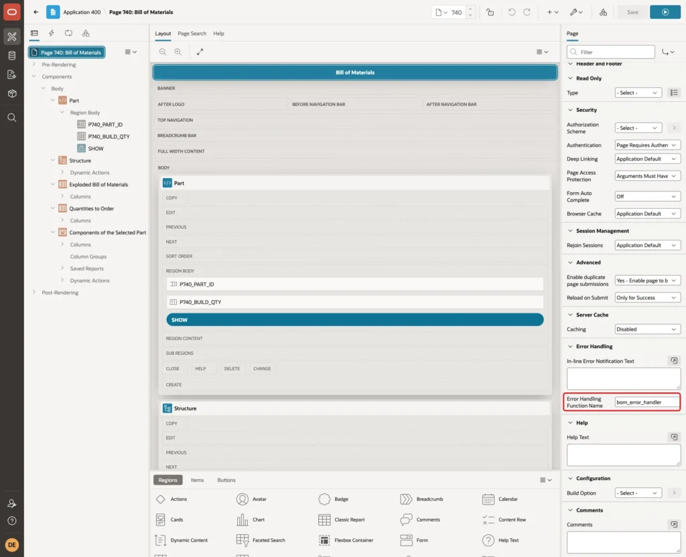This screenshot has width=686, height=557.
Task: Run the page with the play button
Action: click(x=665, y=12)
